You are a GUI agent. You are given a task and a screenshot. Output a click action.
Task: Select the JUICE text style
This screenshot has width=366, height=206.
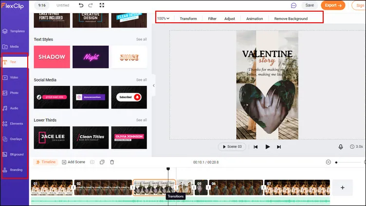coord(129,57)
